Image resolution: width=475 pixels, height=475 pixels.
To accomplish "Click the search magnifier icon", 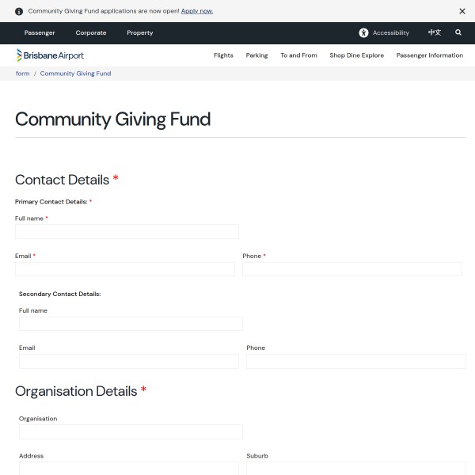I will coord(458,32).
